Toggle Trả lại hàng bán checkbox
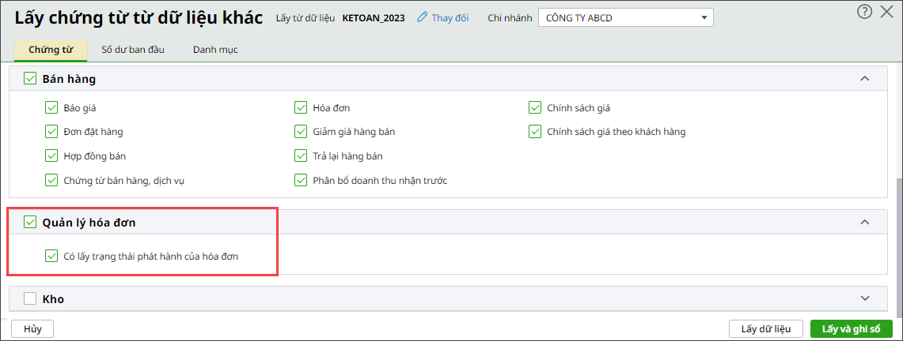 (x=301, y=156)
